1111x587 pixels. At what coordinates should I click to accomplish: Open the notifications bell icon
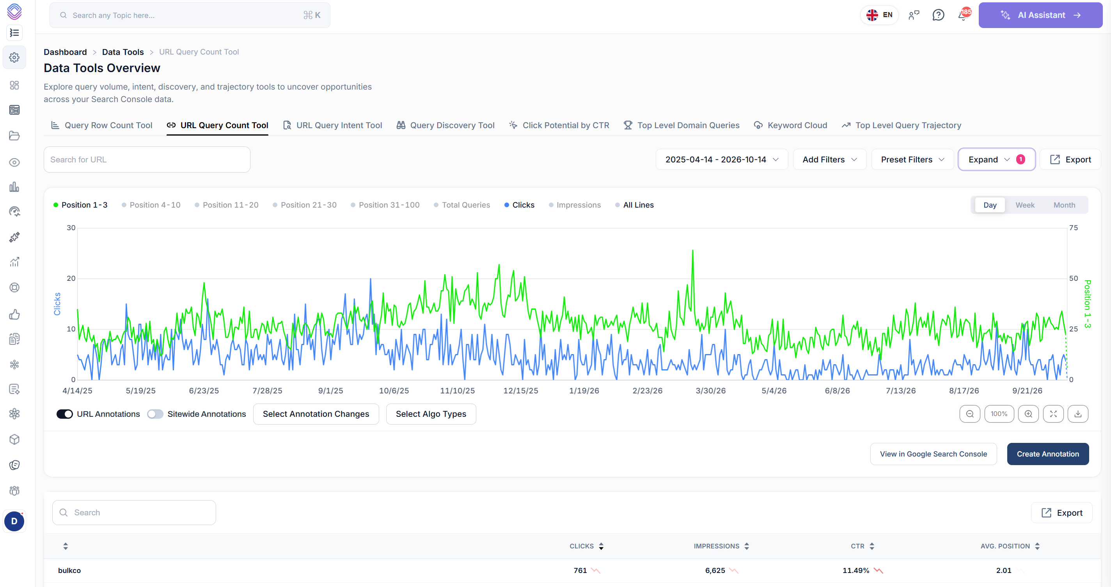click(x=963, y=15)
